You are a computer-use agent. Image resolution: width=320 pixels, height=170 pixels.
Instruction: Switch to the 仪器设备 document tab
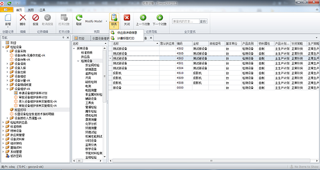tap(101, 38)
